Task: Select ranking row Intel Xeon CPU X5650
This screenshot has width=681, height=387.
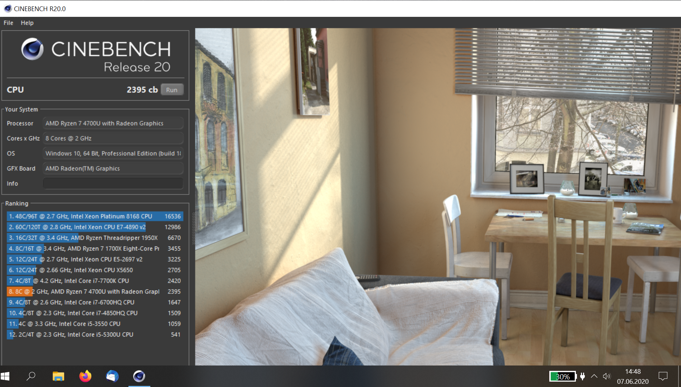Action: [95, 270]
